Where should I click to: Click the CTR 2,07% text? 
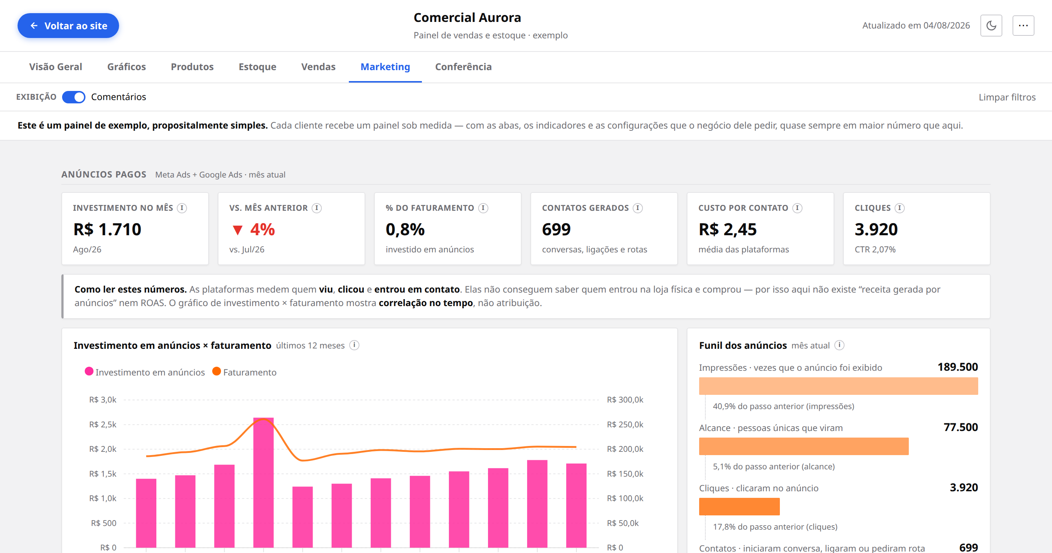pyautogui.click(x=875, y=249)
